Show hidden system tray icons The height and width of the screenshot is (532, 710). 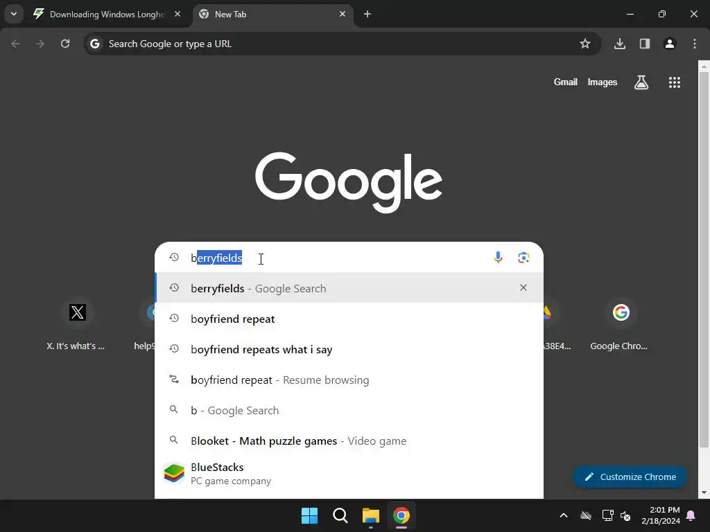point(563,515)
